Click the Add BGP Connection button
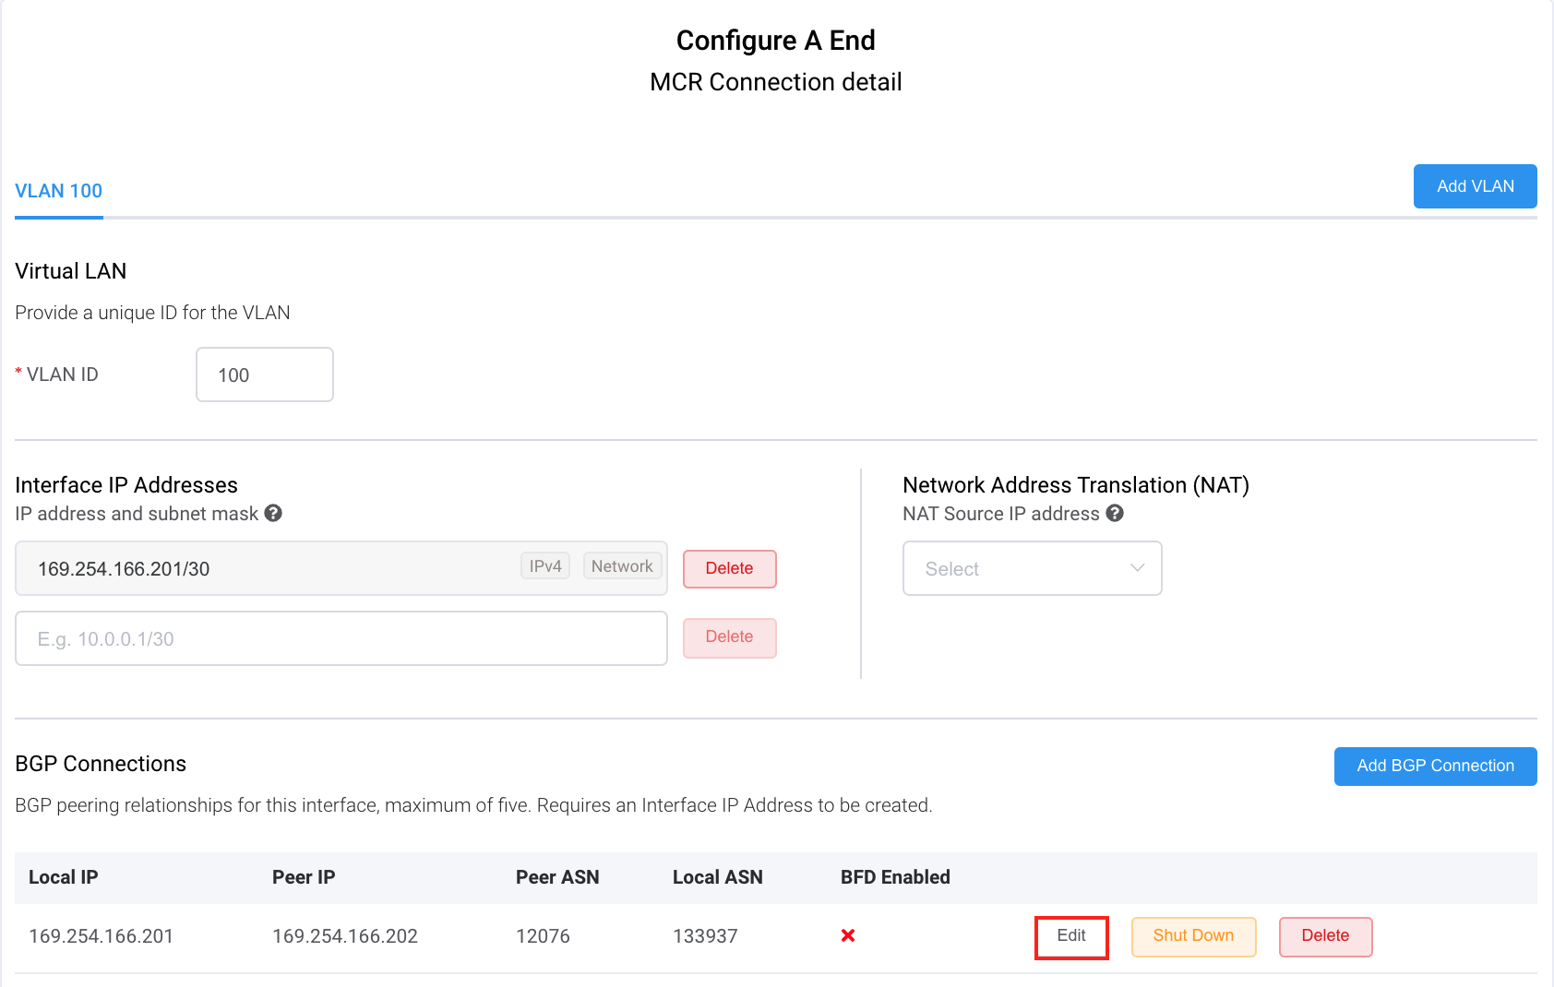Screen dimensions: 1554x987 (x=1435, y=766)
